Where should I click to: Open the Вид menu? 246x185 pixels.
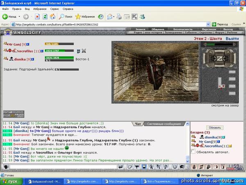pyautogui.click(x=27, y=9)
